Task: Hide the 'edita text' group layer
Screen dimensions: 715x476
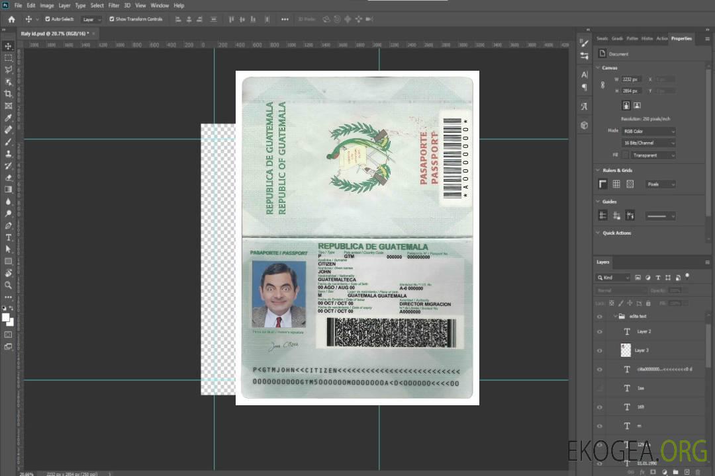Action: pos(600,317)
